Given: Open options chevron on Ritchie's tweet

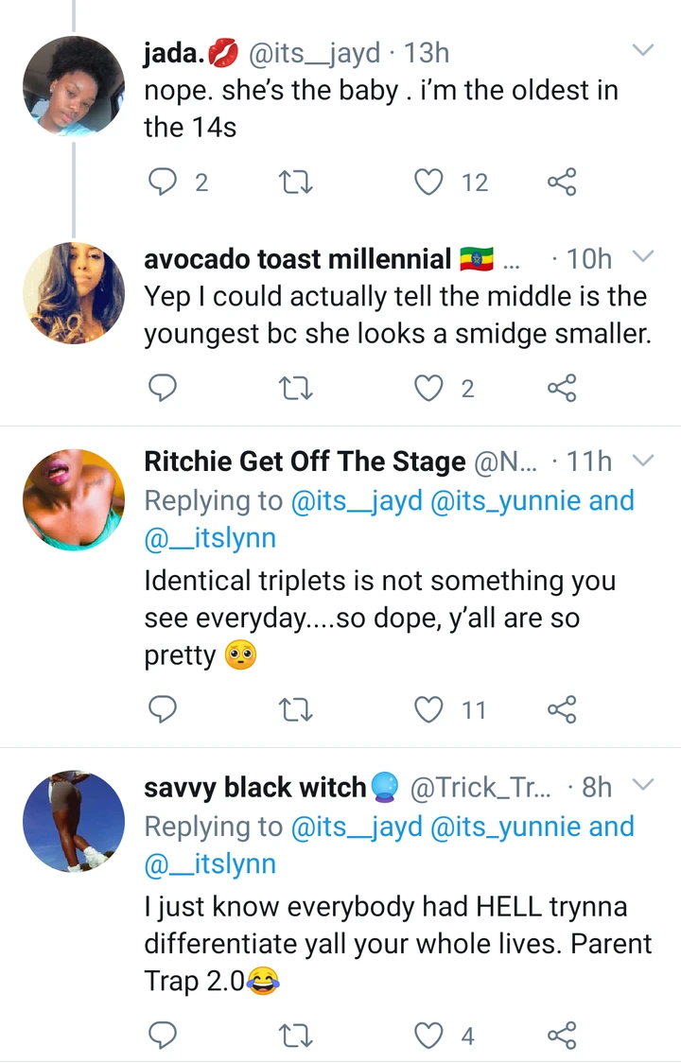Looking at the screenshot, I should pos(643,461).
